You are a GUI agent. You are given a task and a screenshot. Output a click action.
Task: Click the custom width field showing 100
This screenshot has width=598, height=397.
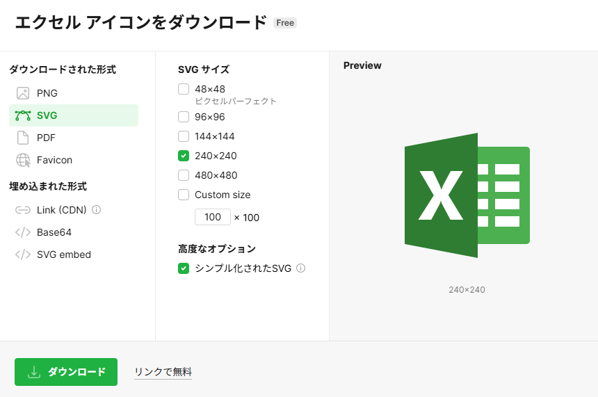212,217
